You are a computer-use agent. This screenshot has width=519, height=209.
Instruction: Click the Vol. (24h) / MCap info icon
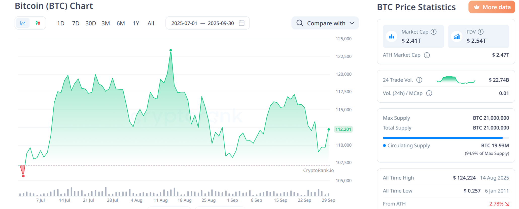429,93
